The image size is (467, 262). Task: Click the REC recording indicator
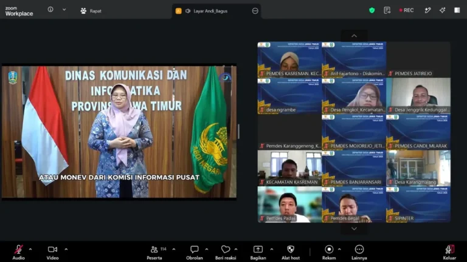tap(407, 10)
